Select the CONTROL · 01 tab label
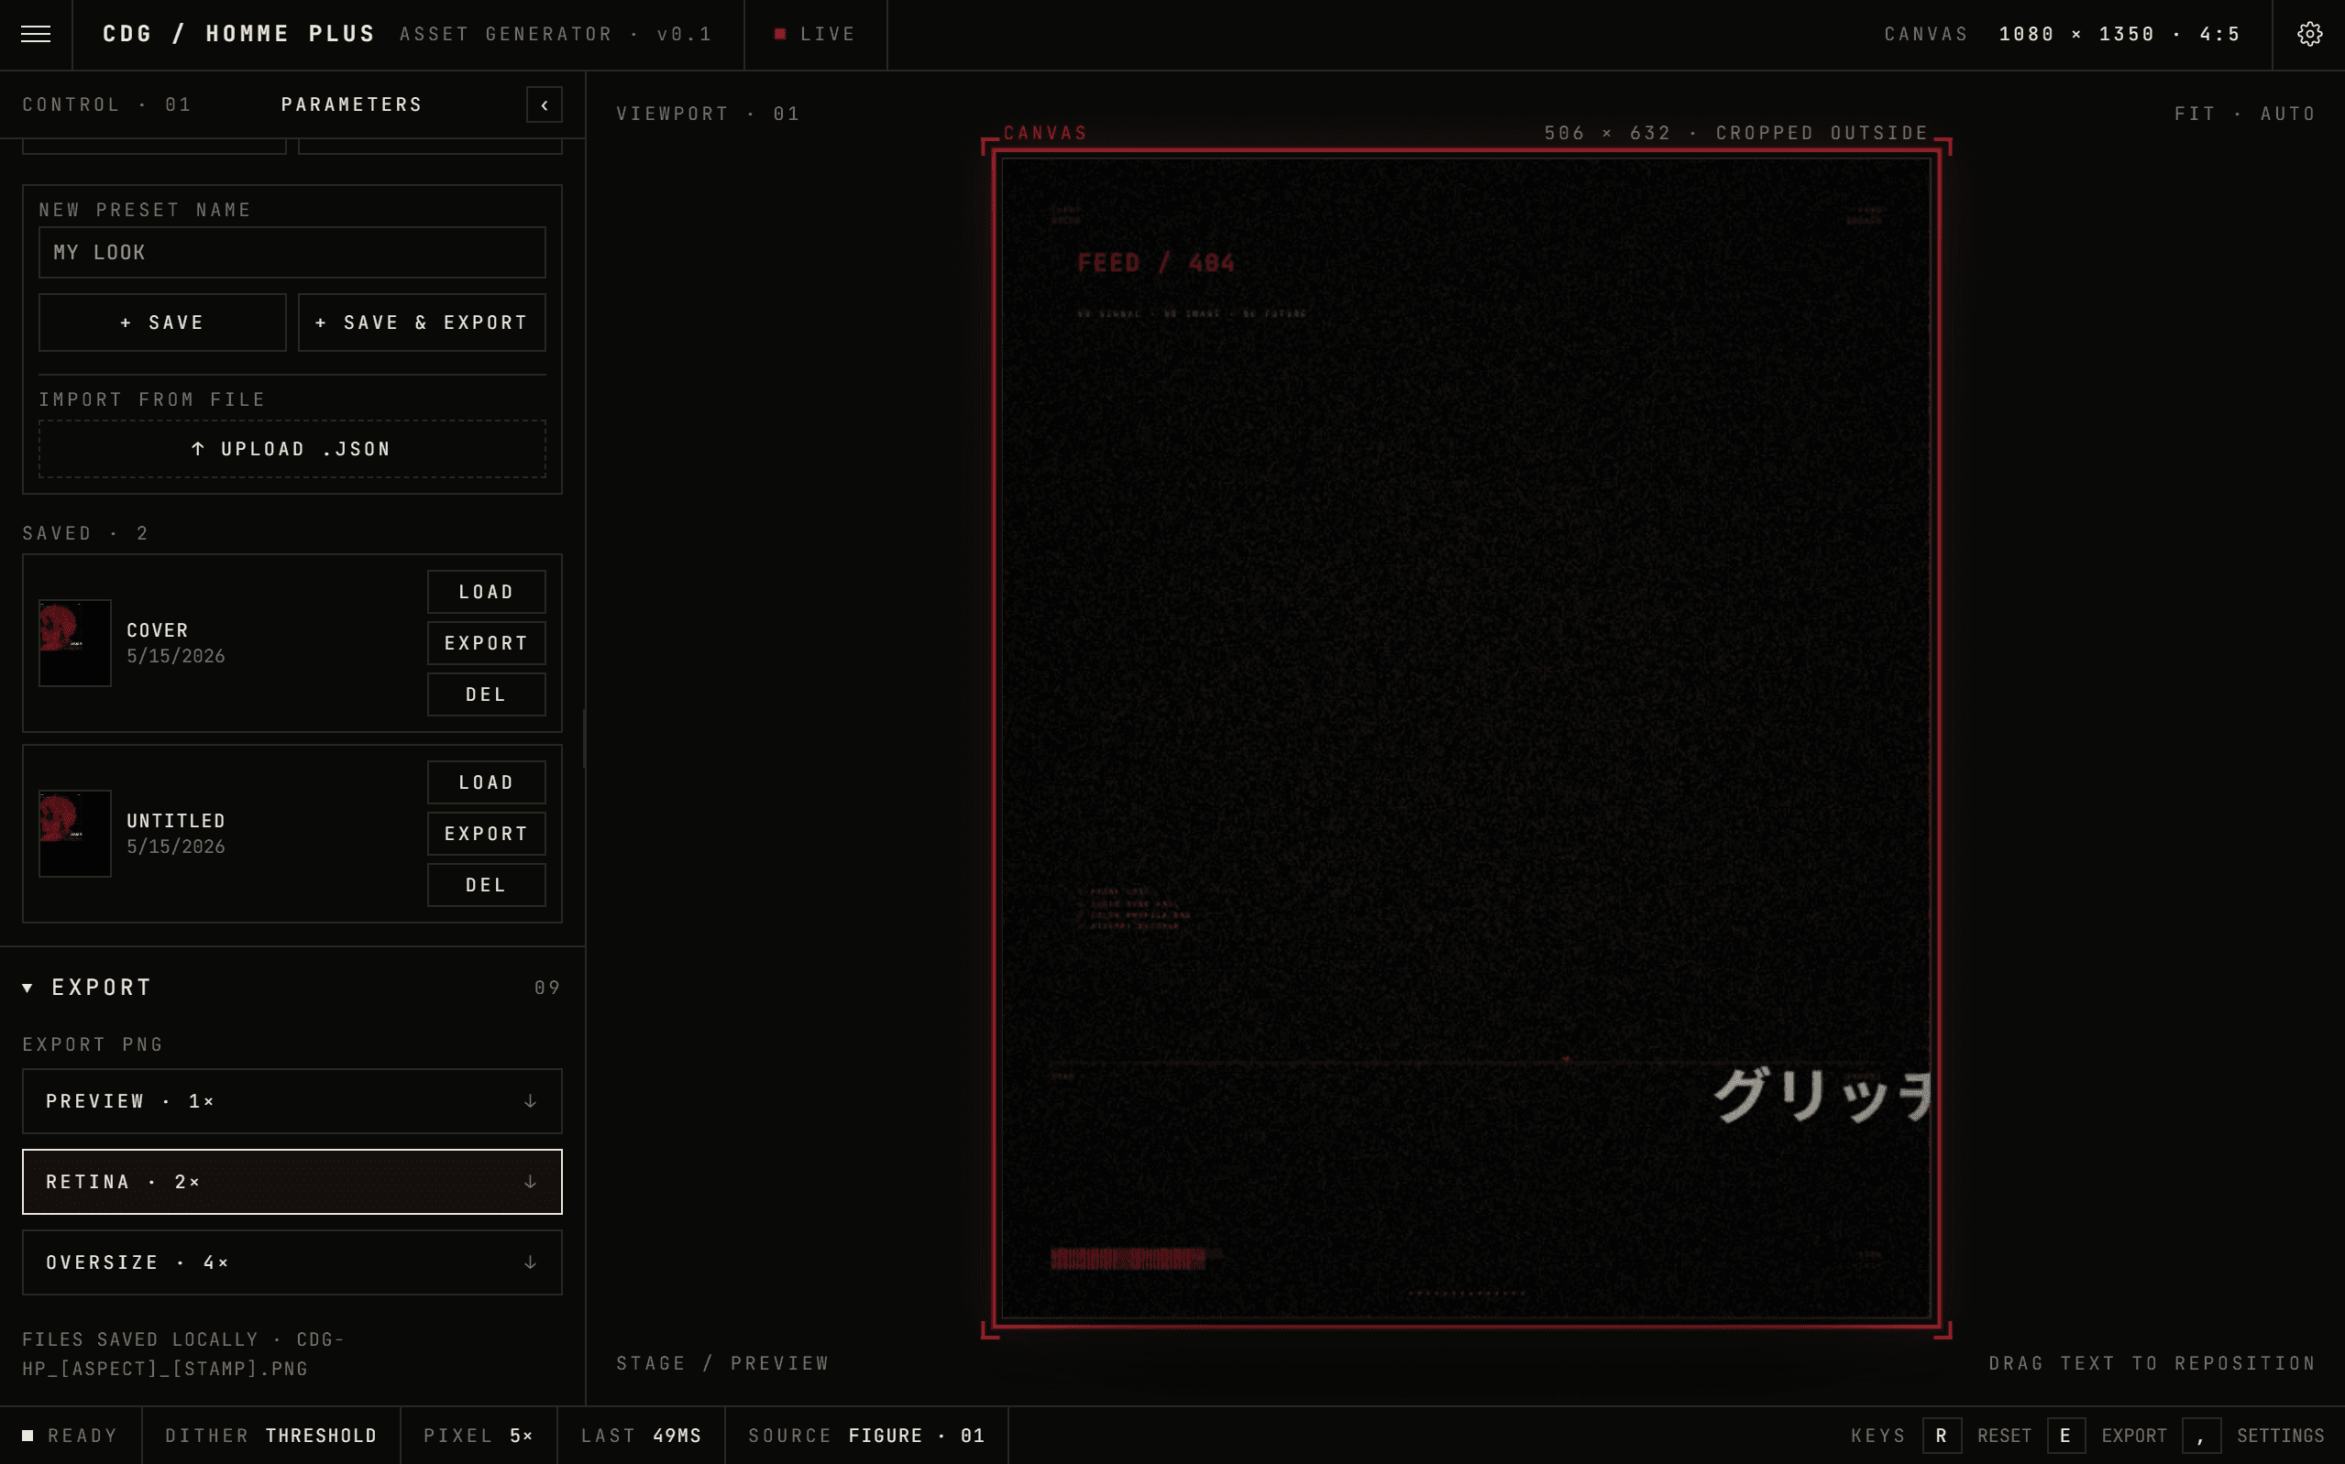This screenshot has width=2345, height=1464. pyautogui.click(x=106, y=104)
